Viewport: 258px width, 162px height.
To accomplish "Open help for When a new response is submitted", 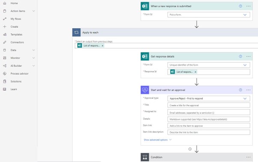I will point(240,6).
